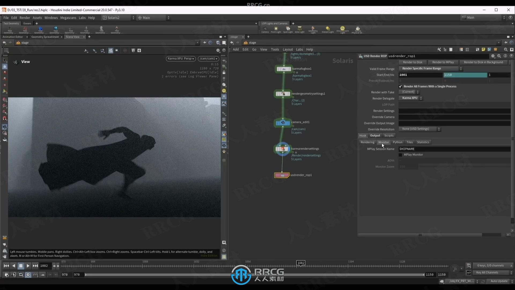Image resolution: width=515 pixels, height=290 pixels.
Task: Open viewport display options gear
Action: 218,50
